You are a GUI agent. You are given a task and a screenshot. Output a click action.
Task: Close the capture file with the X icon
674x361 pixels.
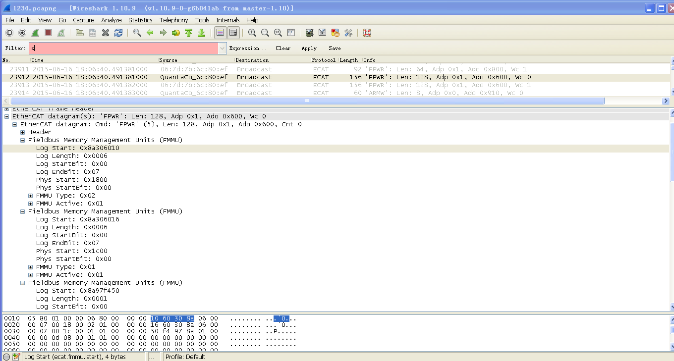[106, 33]
